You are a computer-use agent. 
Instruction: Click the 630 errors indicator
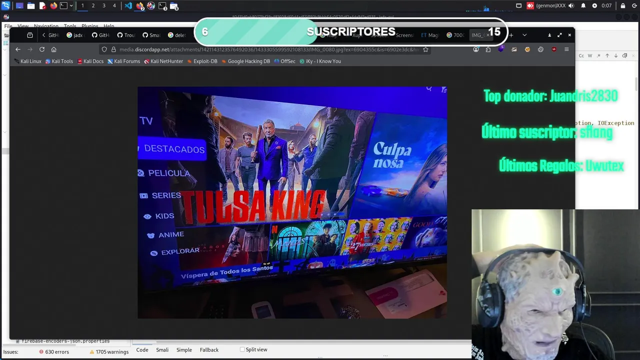[54, 352]
